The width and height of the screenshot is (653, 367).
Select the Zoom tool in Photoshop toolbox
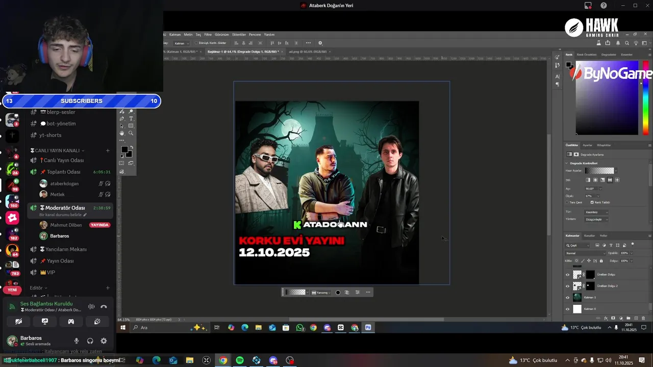[x=131, y=133]
